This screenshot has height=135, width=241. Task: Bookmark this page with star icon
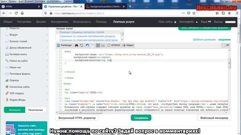[x=194, y=13]
